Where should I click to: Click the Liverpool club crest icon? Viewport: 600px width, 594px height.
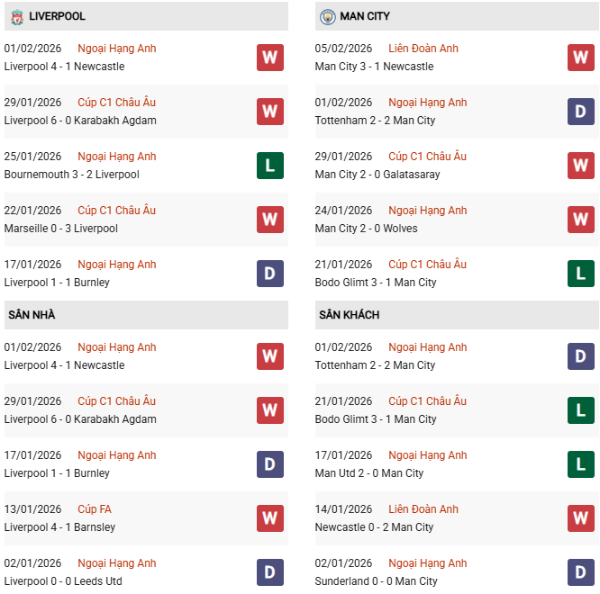[17, 16]
